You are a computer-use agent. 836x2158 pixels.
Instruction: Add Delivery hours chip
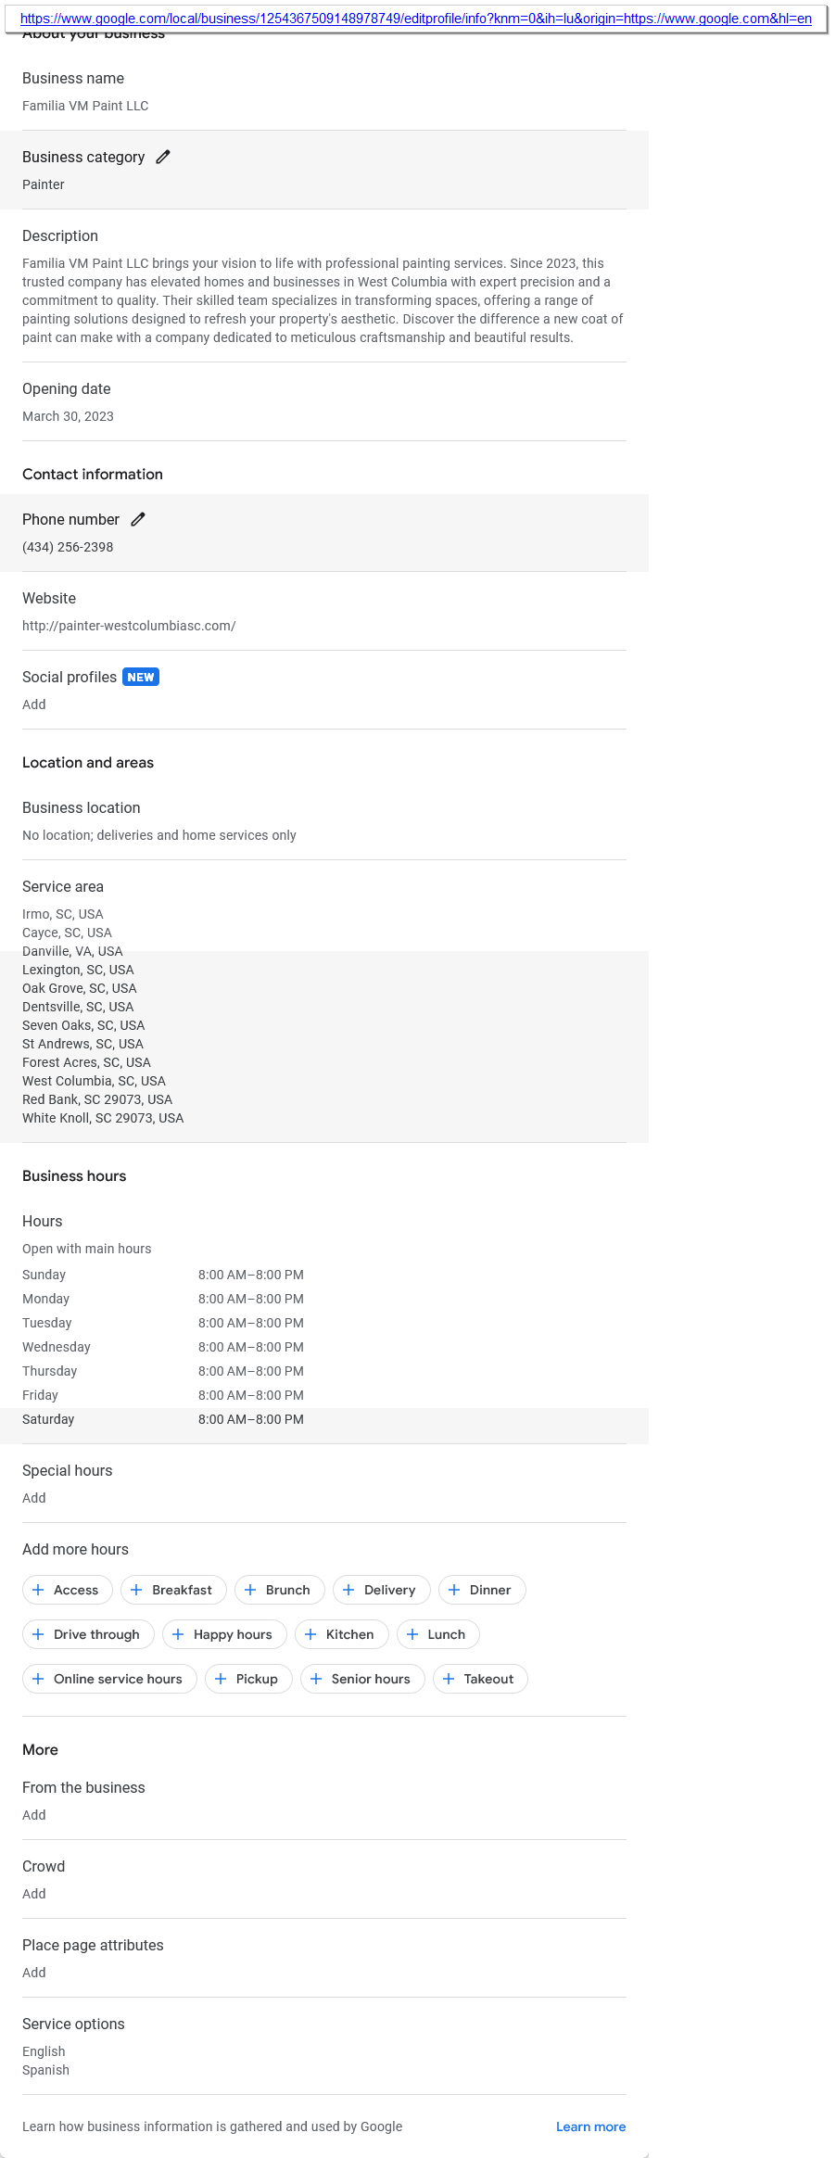[x=381, y=1590]
